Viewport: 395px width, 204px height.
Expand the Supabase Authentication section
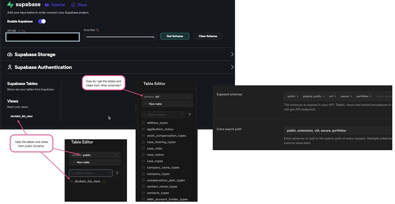click(232, 67)
